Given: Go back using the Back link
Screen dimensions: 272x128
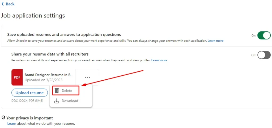Looking at the screenshot, I should 10,4.
